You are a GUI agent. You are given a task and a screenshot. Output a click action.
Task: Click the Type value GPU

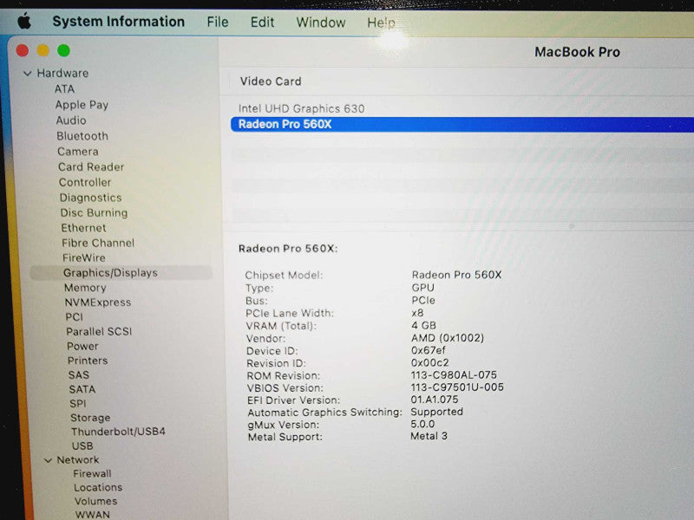tap(423, 288)
